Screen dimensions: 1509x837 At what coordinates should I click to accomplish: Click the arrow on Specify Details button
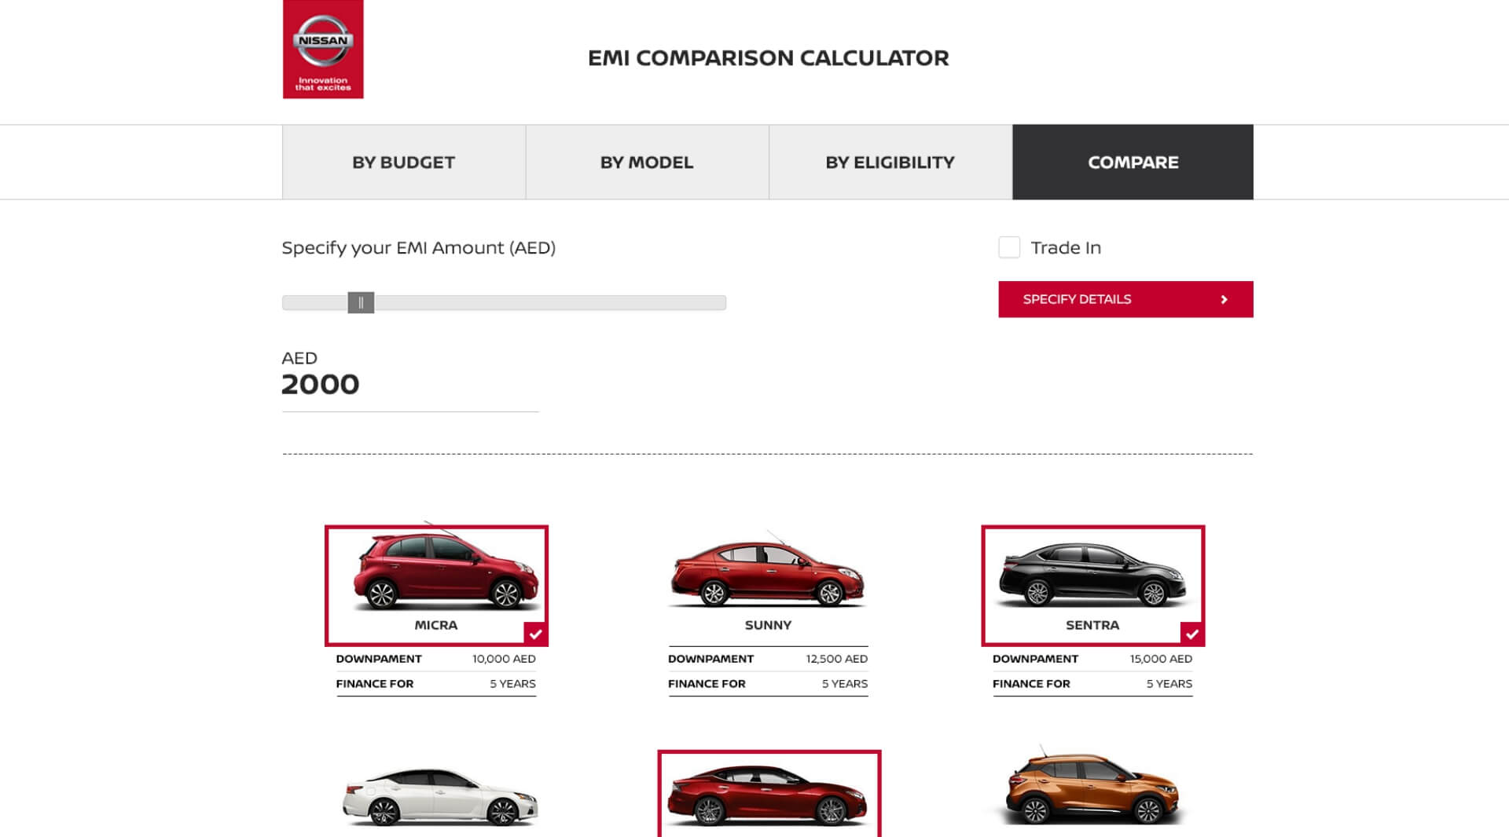point(1224,299)
